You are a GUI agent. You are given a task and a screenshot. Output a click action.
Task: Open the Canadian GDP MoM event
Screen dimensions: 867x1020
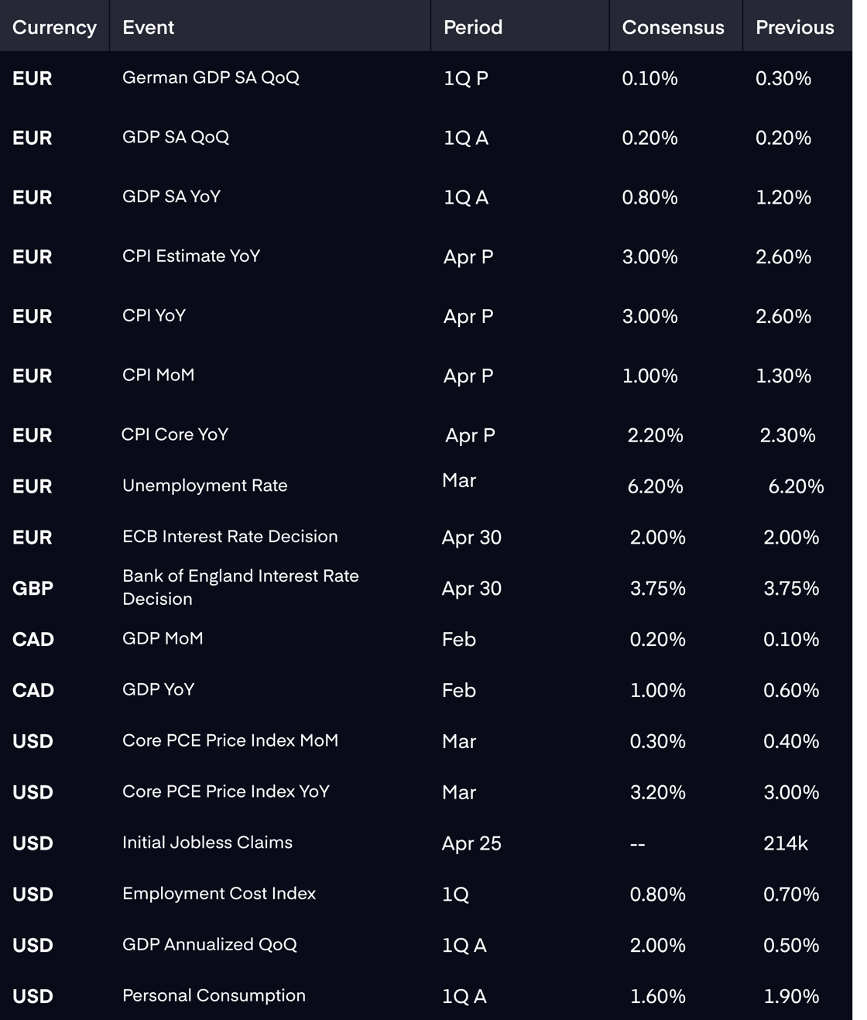tap(163, 638)
